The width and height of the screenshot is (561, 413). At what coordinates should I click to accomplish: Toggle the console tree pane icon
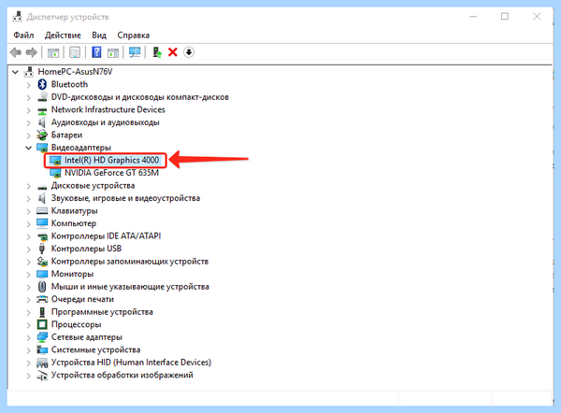(53, 52)
